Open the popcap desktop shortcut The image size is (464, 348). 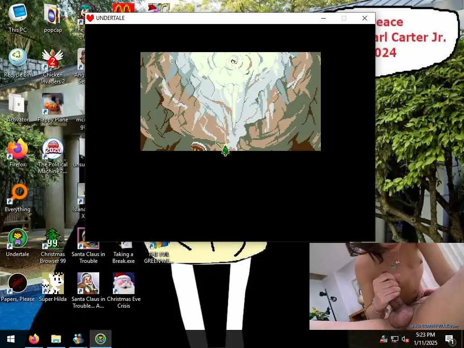pos(53,17)
